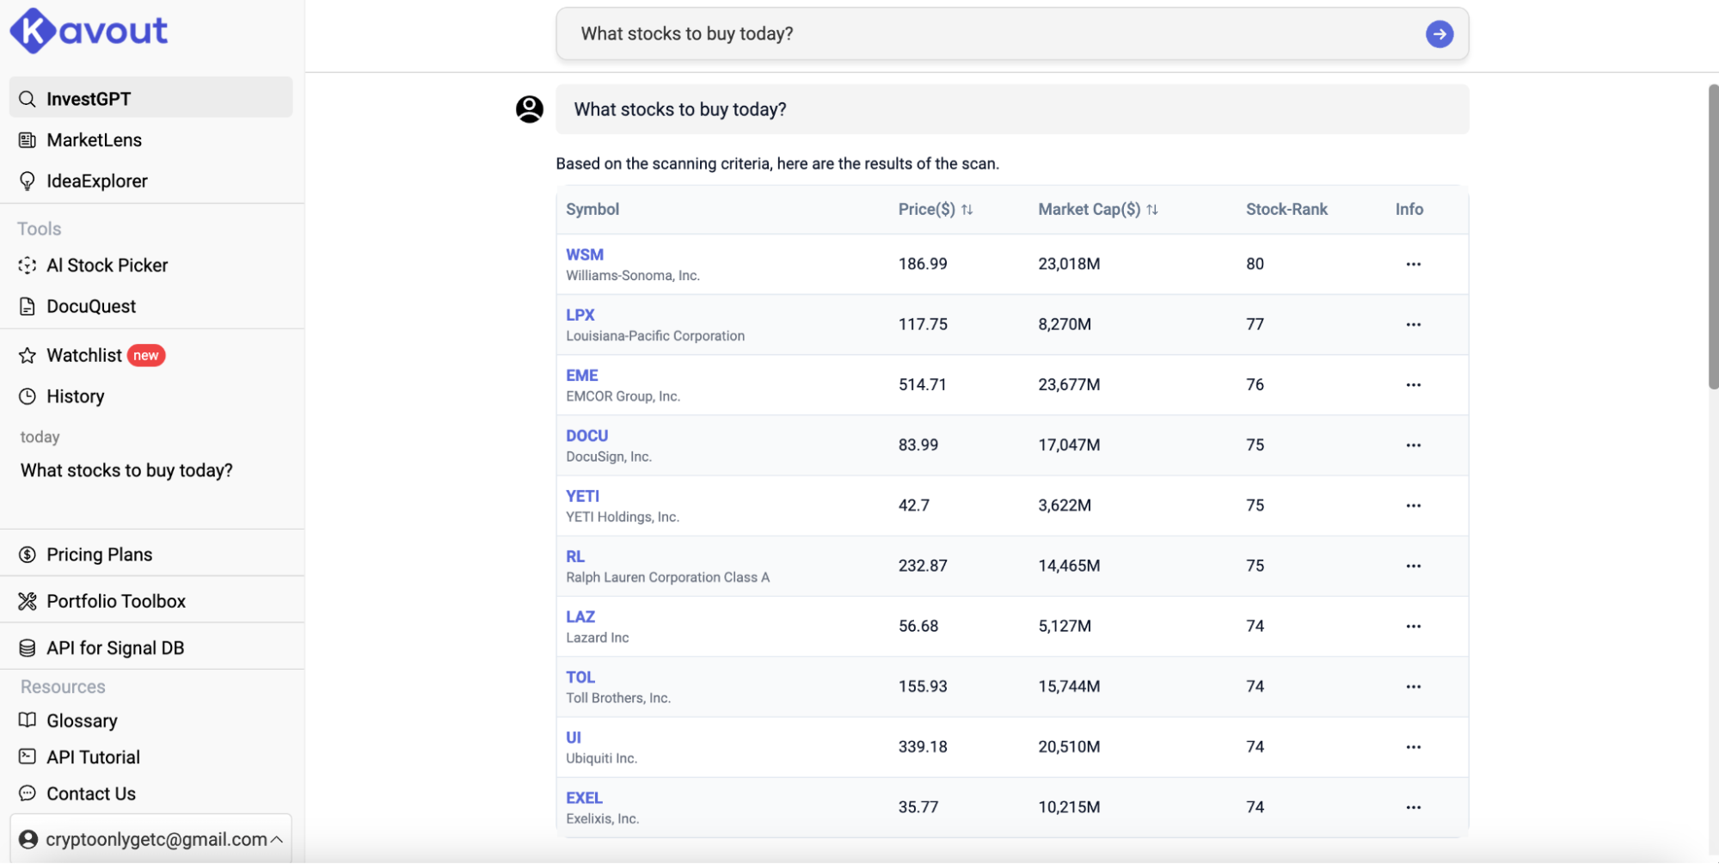Expand the account menu chevron
The image size is (1719, 864).
277,840
